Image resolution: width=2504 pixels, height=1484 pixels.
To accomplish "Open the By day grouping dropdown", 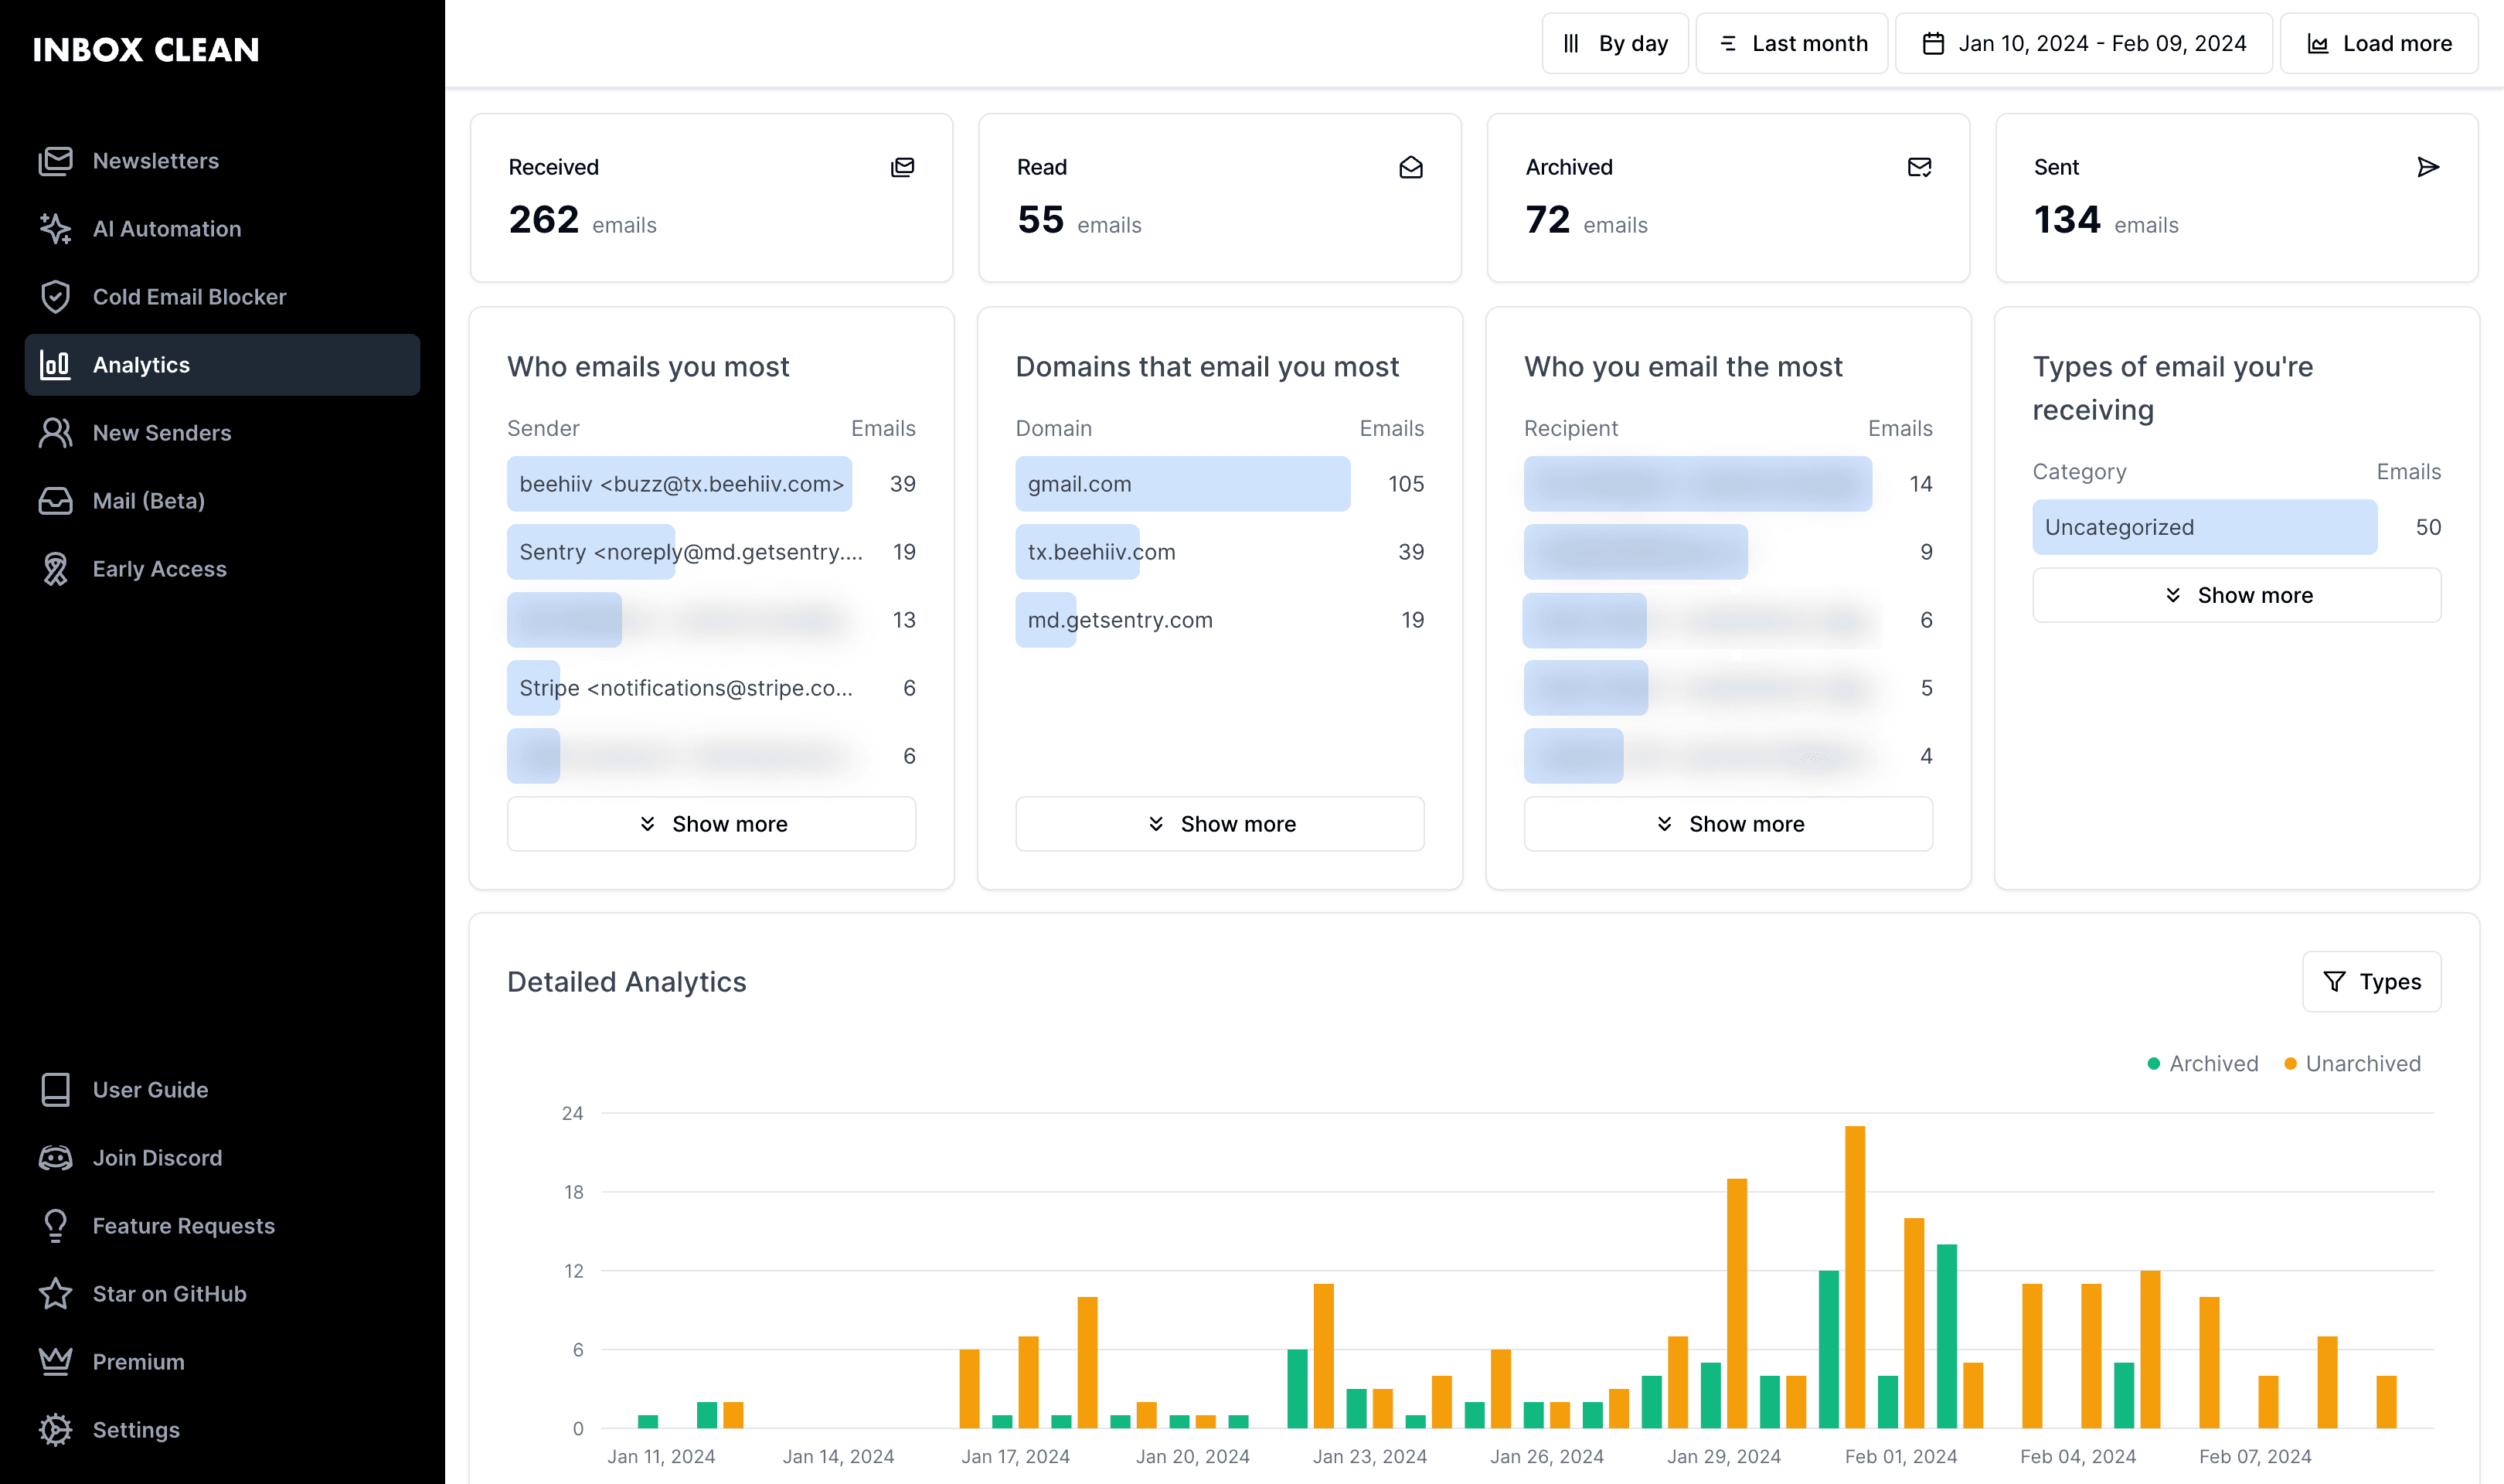I will (1615, 44).
